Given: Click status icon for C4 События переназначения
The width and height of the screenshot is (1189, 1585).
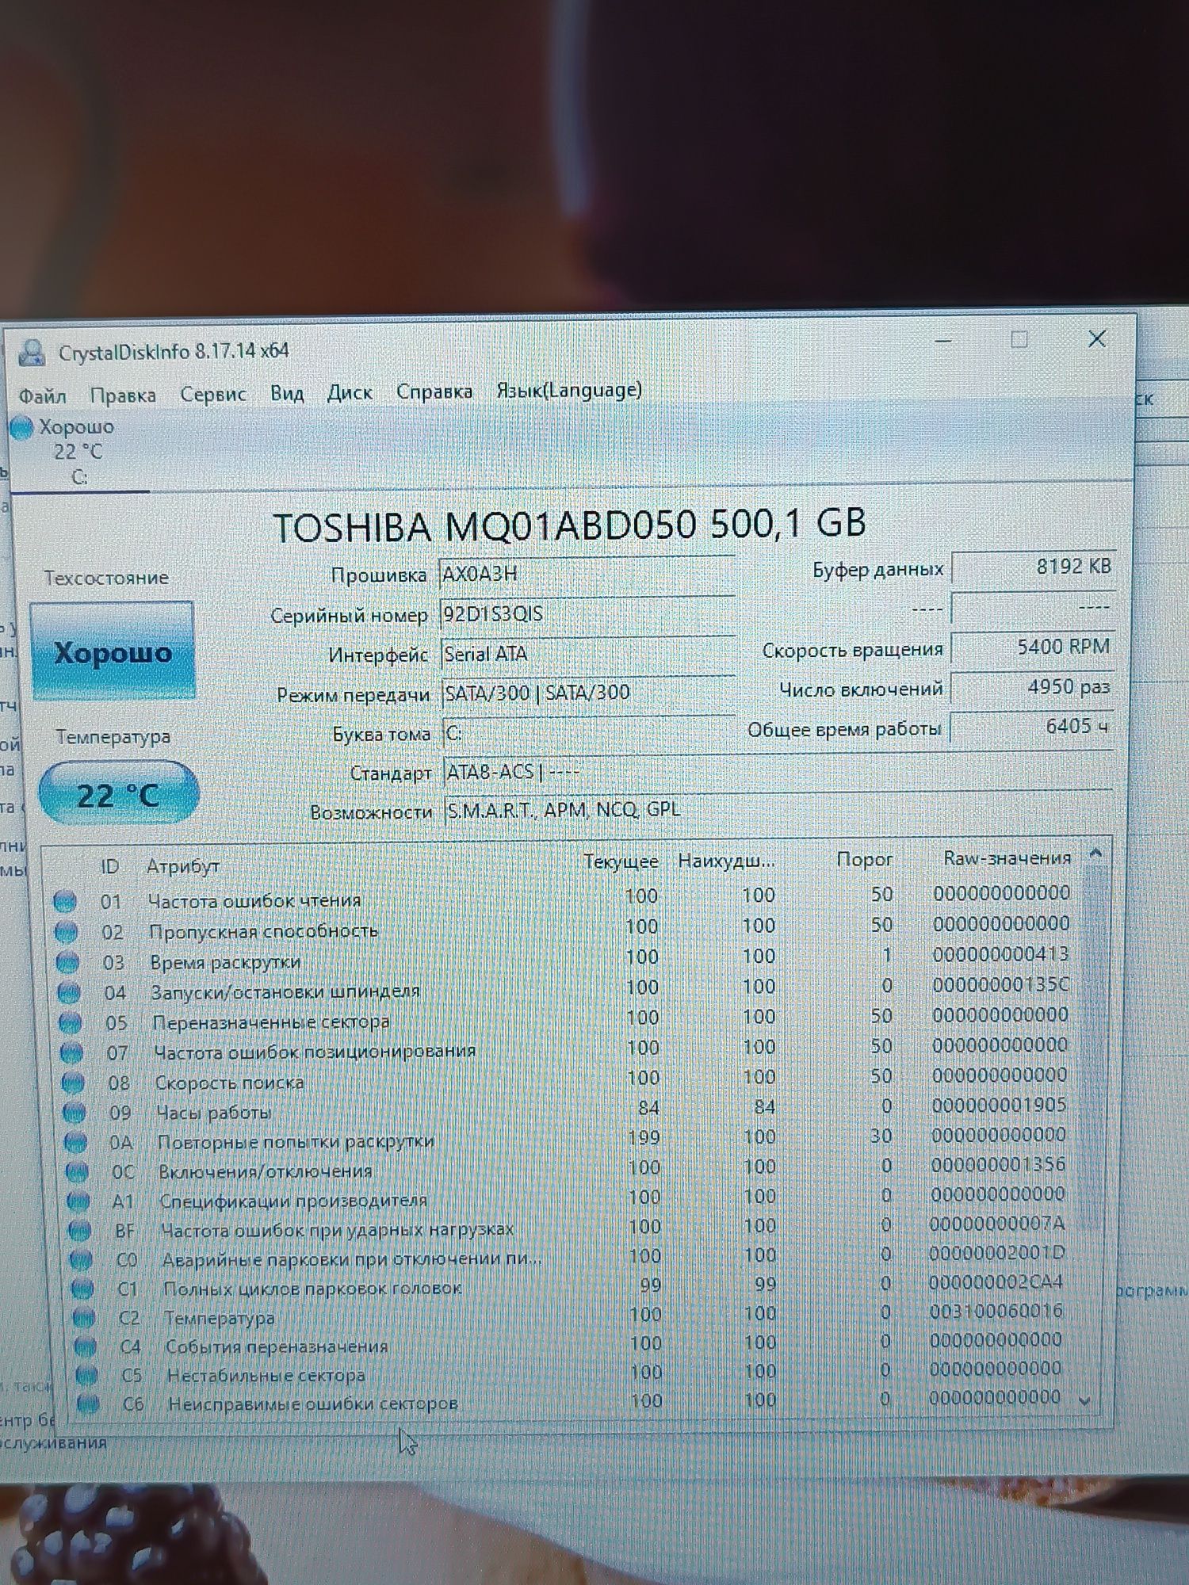Looking at the screenshot, I should pyautogui.click(x=85, y=1346).
